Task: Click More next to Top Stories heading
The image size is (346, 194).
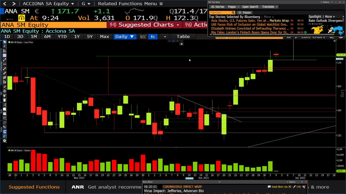Action: point(269,17)
